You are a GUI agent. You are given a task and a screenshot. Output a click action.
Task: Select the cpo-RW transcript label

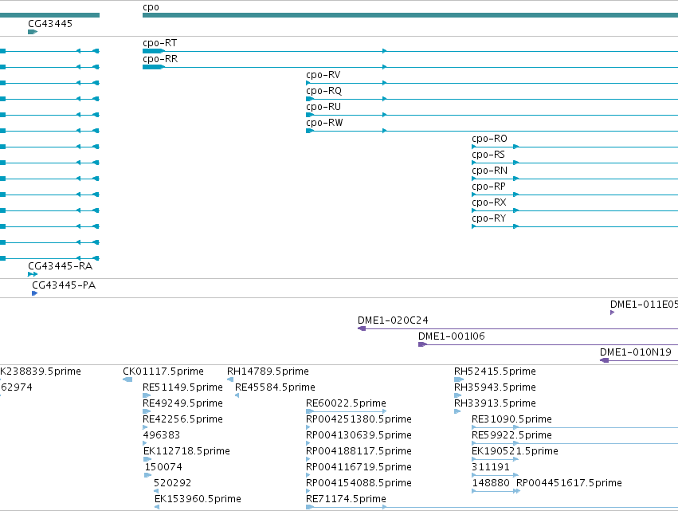click(x=324, y=123)
